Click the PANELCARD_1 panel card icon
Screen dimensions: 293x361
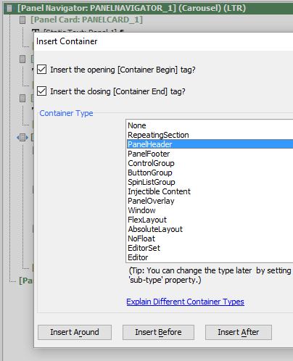[22, 20]
